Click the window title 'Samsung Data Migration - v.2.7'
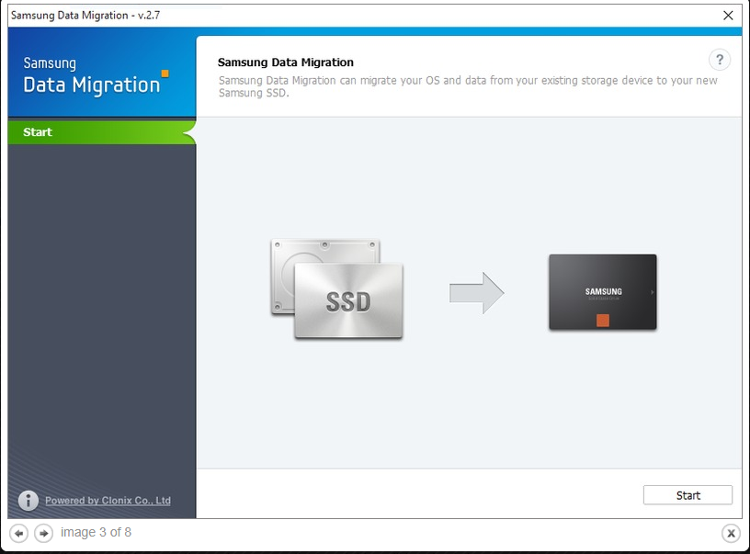 tap(85, 16)
